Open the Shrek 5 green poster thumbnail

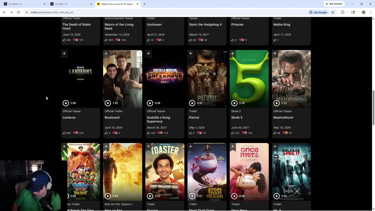(x=249, y=79)
